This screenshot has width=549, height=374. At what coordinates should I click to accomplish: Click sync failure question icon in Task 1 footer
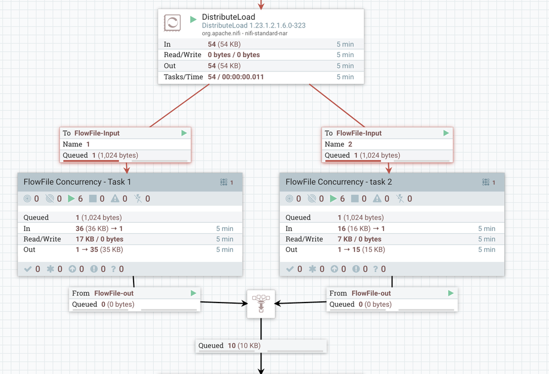tap(113, 269)
